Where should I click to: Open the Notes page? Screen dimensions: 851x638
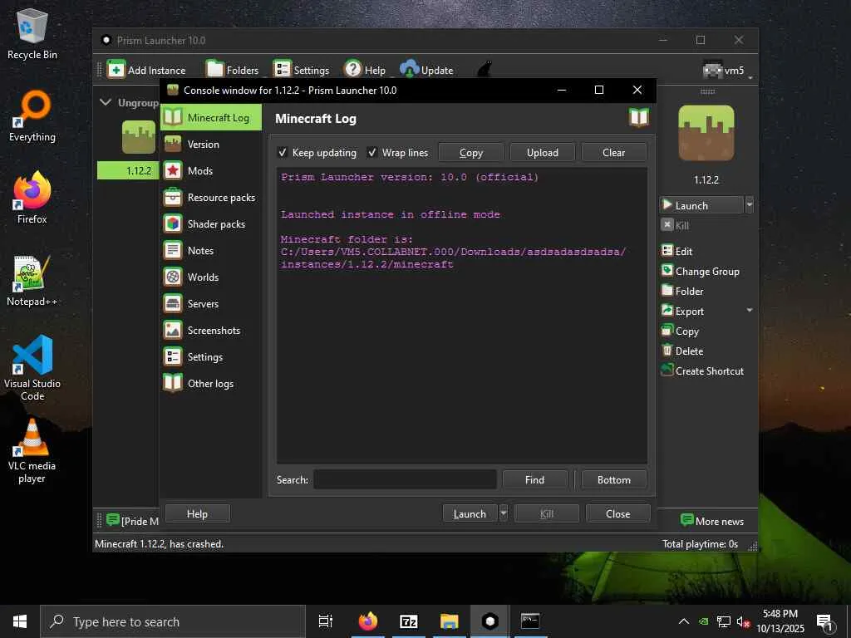pyautogui.click(x=210, y=251)
